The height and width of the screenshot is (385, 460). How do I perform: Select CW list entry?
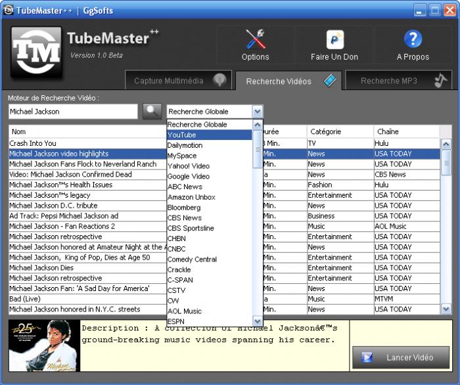click(210, 300)
